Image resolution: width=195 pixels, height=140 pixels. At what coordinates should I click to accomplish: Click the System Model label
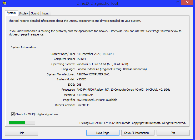pos(66,79)
